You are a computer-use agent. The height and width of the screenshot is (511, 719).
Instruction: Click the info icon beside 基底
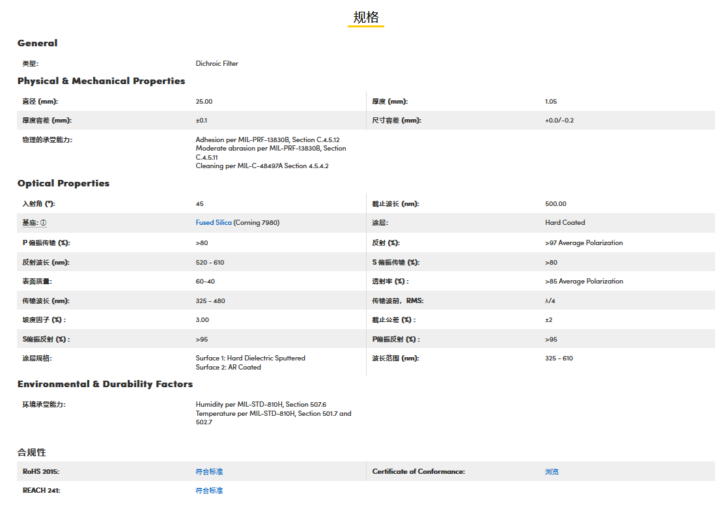pyautogui.click(x=44, y=223)
